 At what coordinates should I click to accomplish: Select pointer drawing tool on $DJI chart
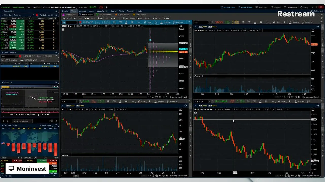click(x=156, y=22)
